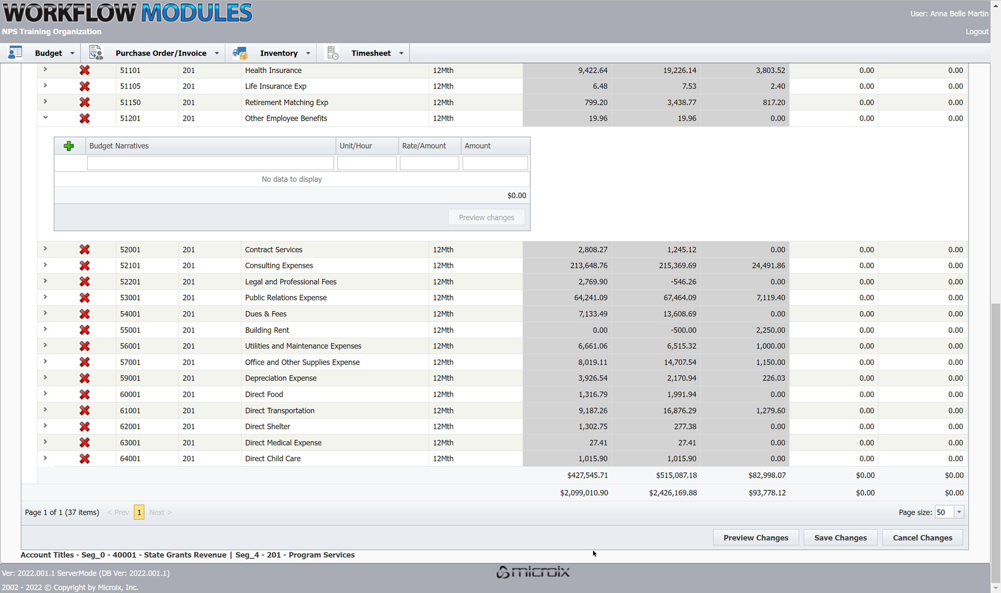Click the Inventory module icon
This screenshot has height=593, width=1001.
tap(240, 53)
